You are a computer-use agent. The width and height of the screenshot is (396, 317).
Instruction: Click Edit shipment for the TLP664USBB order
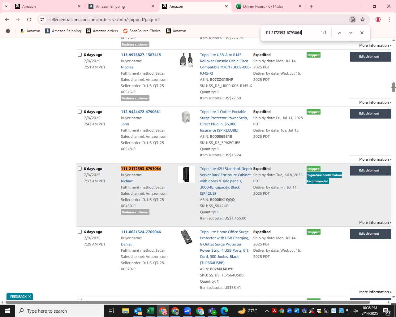click(369, 234)
